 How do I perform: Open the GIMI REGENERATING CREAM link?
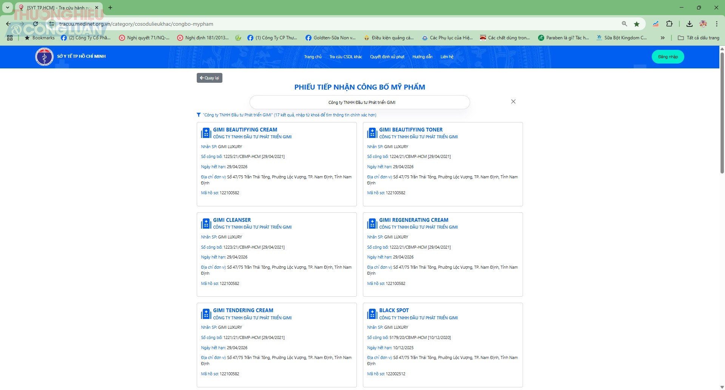413,220
